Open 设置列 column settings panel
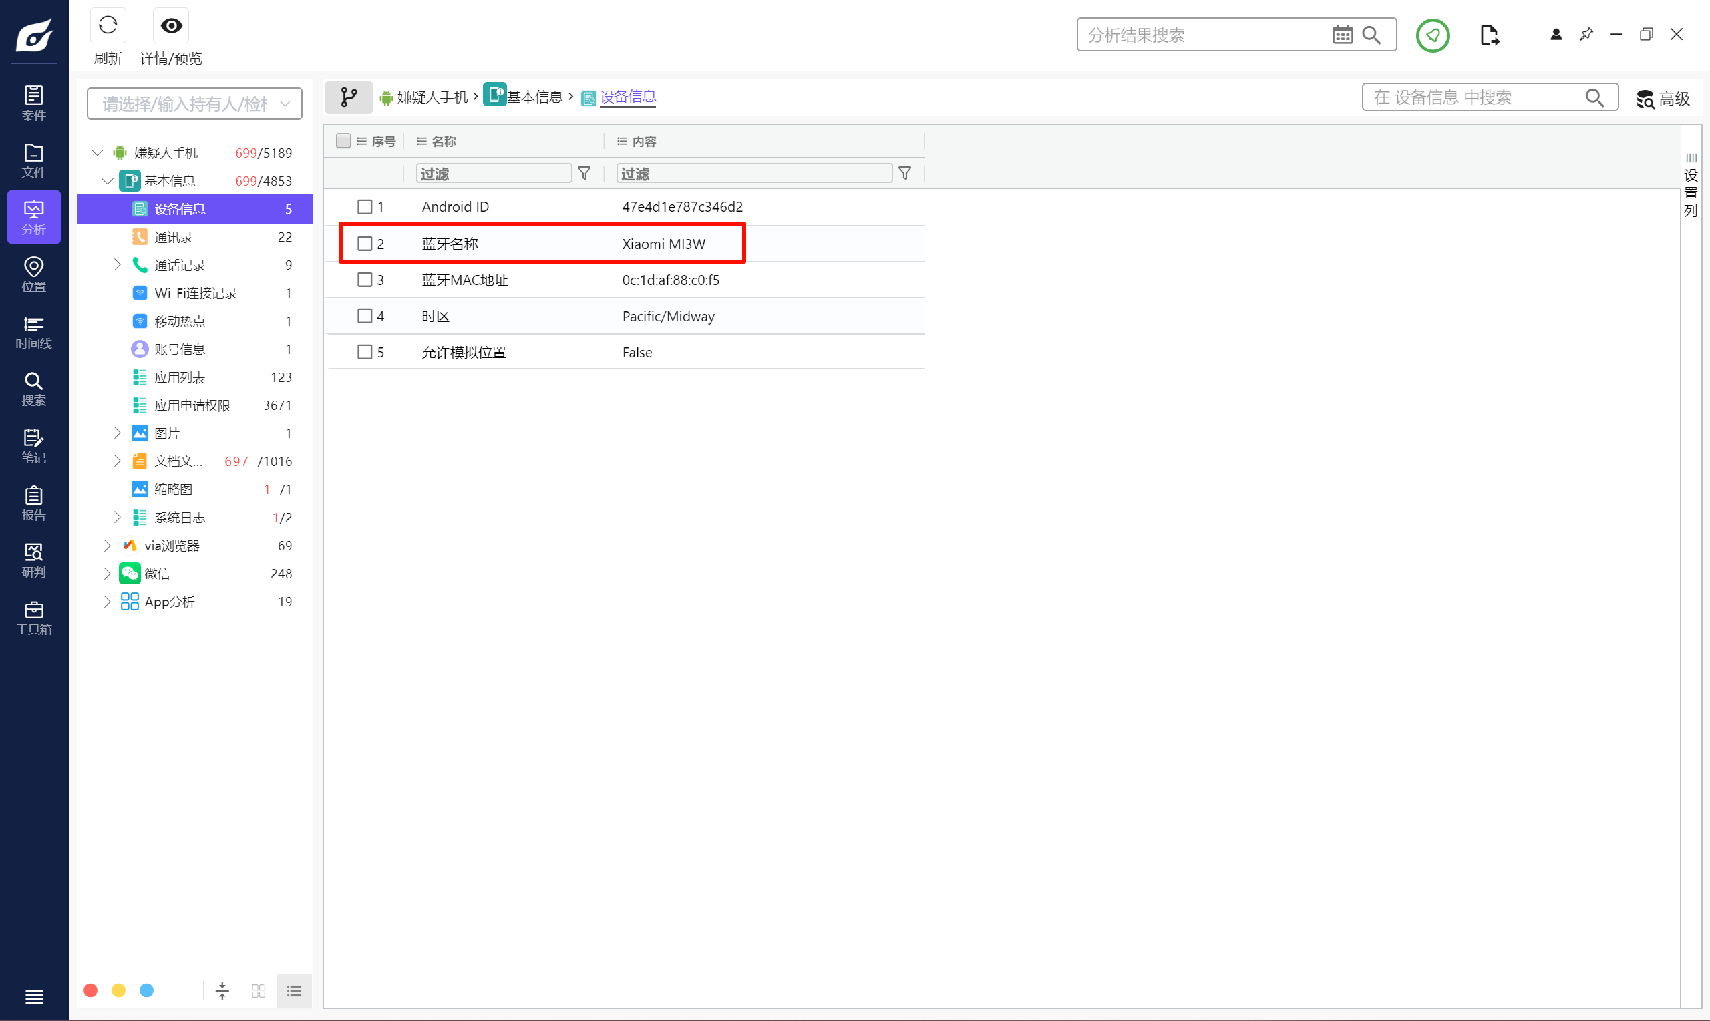Image resolution: width=1710 pixels, height=1021 pixels. [x=1691, y=186]
